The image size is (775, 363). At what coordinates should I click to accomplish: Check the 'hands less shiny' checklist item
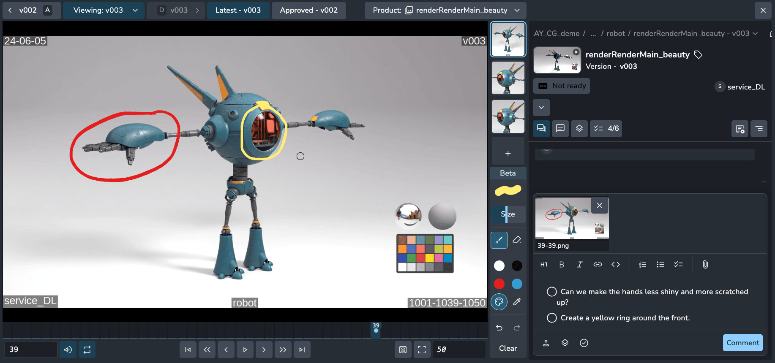pos(552,292)
